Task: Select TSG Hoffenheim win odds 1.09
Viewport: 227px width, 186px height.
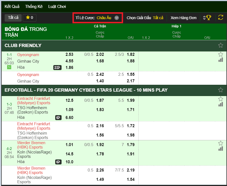Action: (x=69, y=110)
